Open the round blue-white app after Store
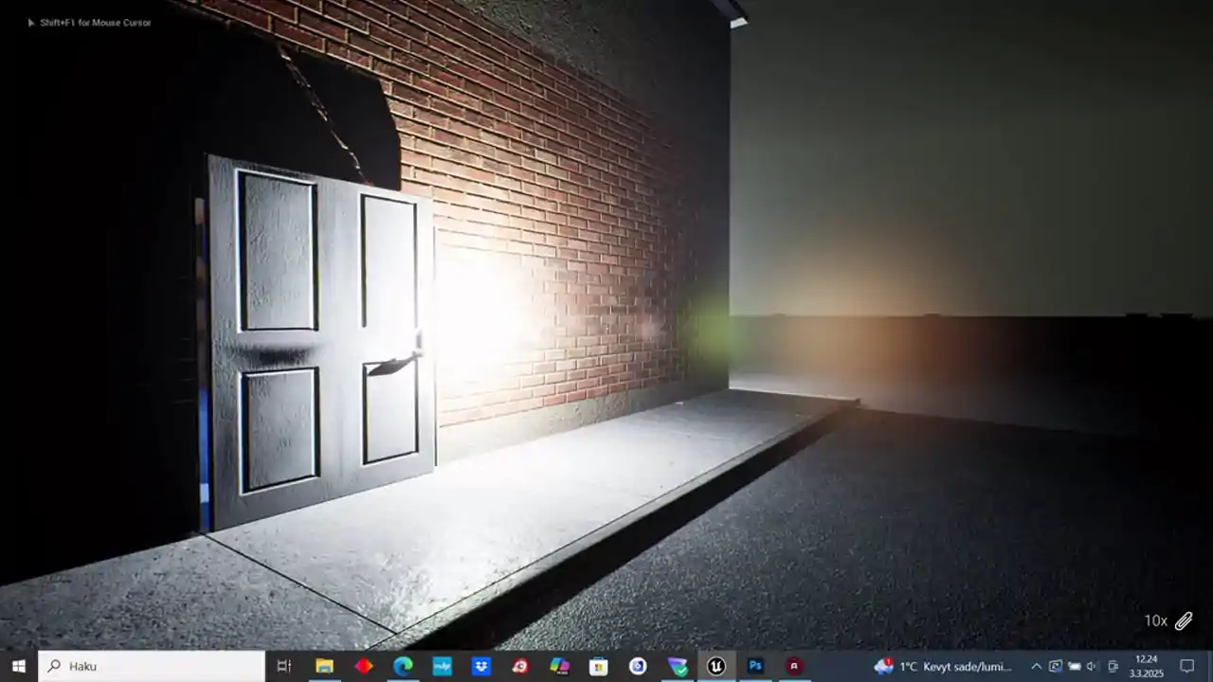Screen dimensions: 1213x682 click(638, 666)
